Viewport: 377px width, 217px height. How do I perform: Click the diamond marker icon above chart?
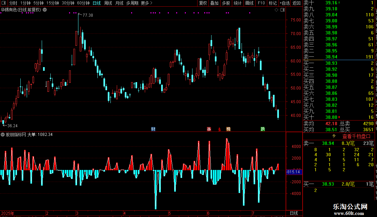click(x=276, y=10)
